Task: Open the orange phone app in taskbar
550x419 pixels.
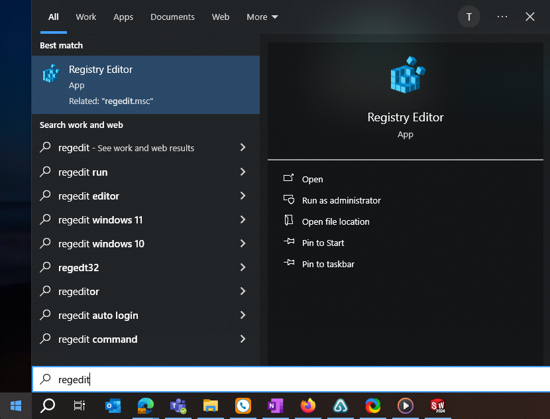Action: click(x=243, y=406)
